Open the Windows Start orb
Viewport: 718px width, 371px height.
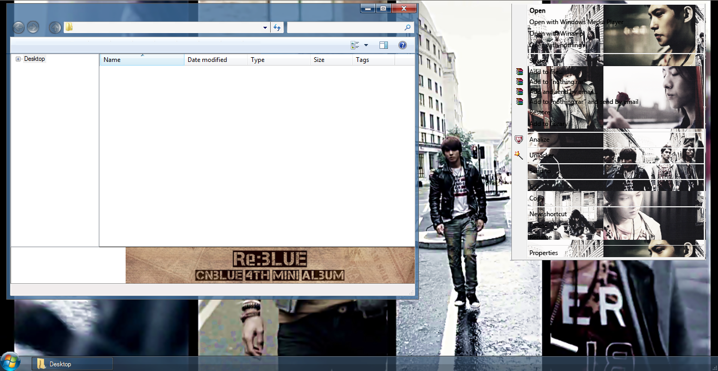point(11,362)
